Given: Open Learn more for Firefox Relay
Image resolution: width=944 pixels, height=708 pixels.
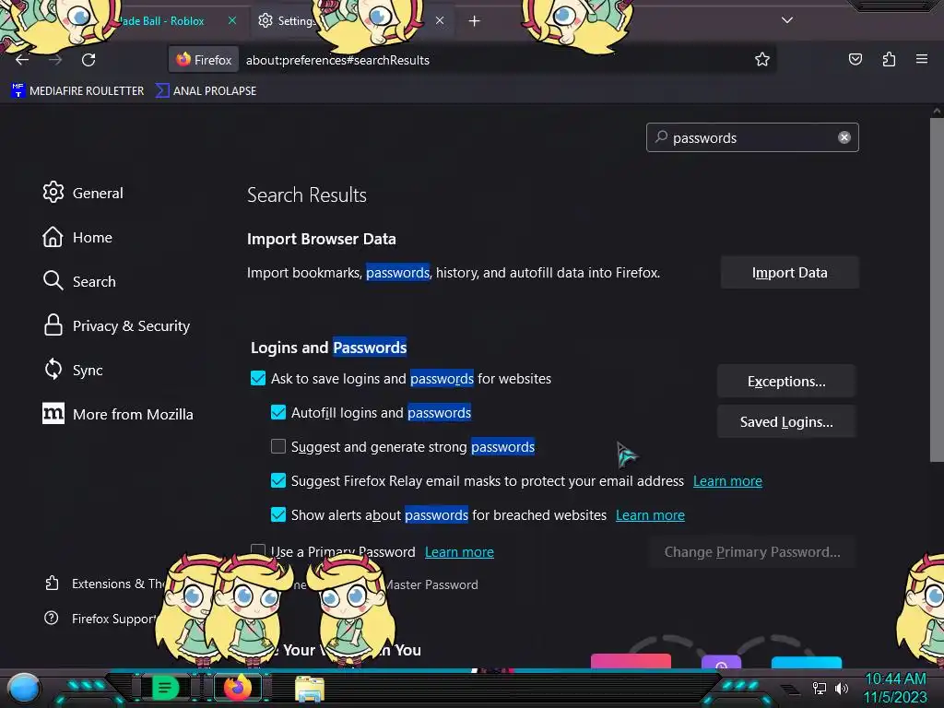Looking at the screenshot, I should (727, 481).
